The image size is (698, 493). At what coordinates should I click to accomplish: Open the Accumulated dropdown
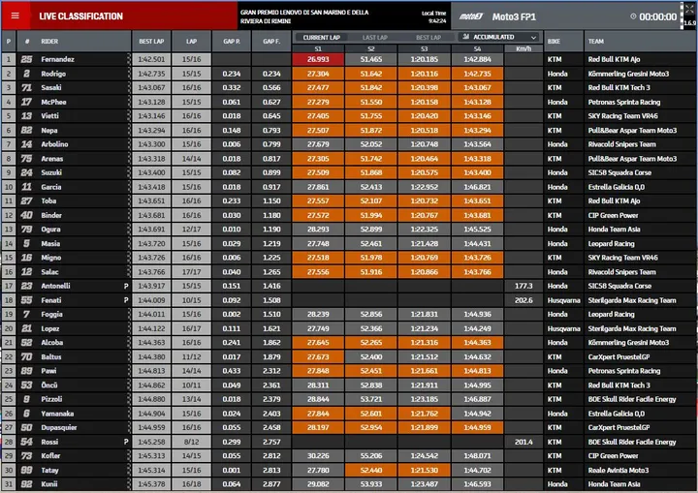click(x=499, y=37)
